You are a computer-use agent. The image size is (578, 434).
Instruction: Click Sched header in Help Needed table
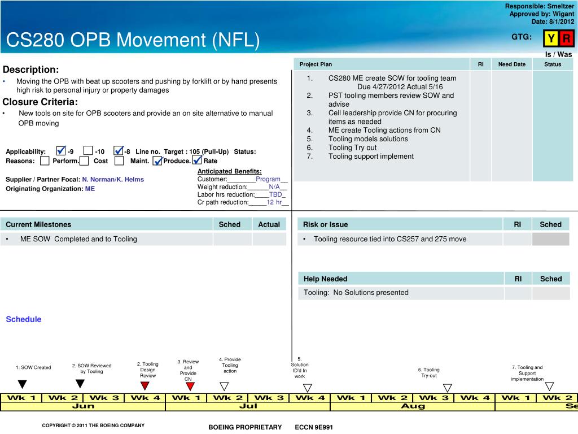[x=551, y=279]
